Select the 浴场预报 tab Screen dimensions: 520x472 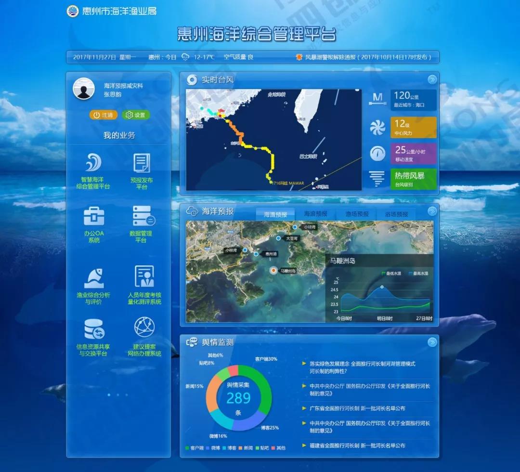click(396, 214)
